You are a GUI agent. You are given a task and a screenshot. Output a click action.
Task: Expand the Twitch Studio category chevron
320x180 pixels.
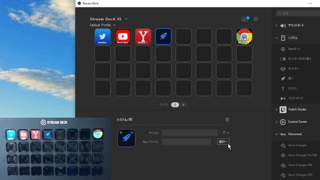pos(276,109)
